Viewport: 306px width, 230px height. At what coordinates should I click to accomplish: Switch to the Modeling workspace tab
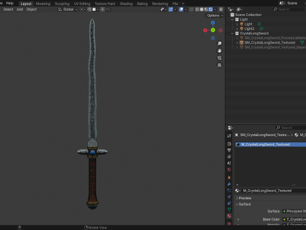pos(43,4)
